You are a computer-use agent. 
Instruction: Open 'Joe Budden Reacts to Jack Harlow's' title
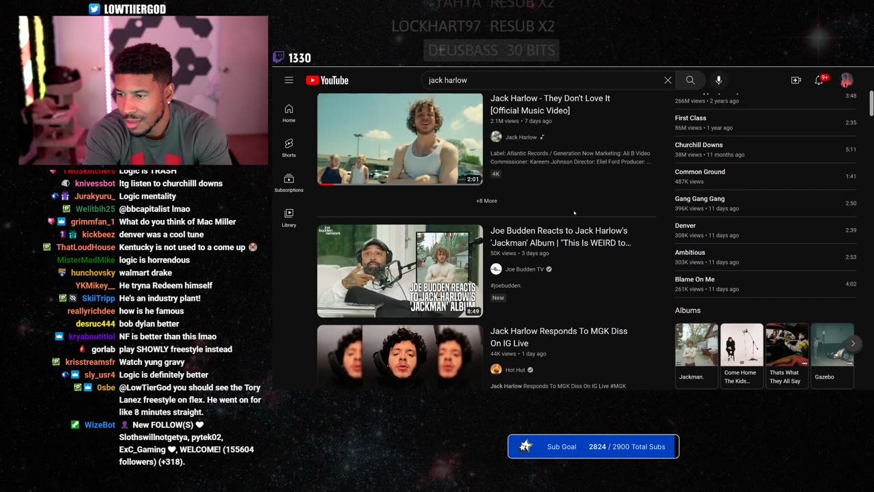(561, 236)
